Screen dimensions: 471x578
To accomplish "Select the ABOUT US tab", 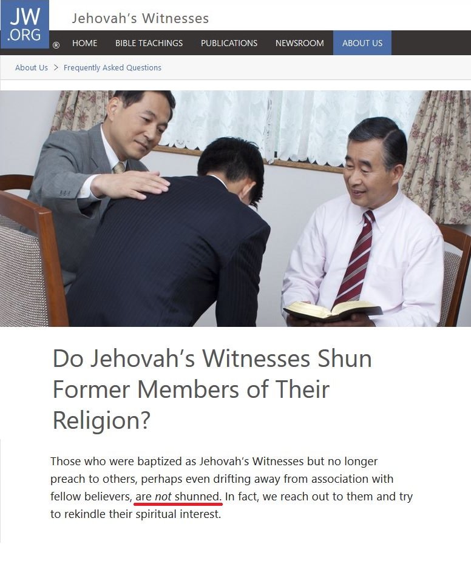I will pyautogui.click(x=362, y=43).
